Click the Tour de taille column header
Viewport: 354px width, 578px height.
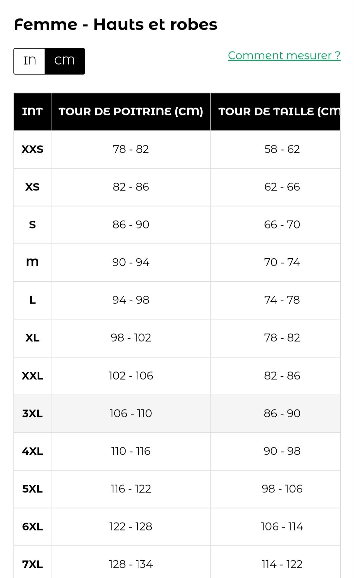click(279, 112)
